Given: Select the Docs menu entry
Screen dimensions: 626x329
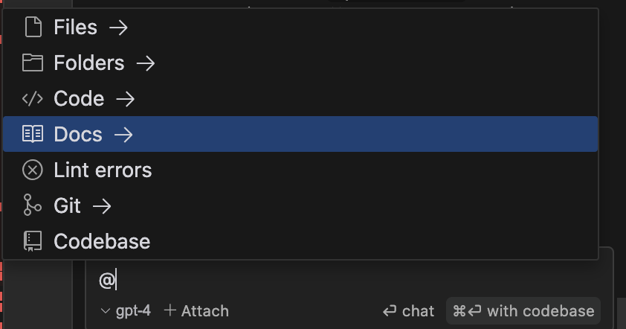Looking at the screenshot, I should click(x=300, y=134).
